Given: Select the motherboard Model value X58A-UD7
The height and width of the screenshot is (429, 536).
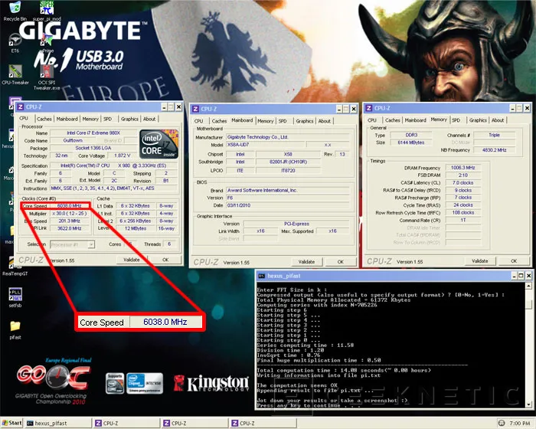Looking at the screenshot, I should (266, 145).
